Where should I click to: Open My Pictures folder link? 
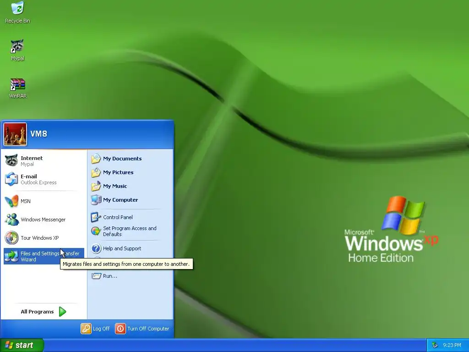(131, 172)
